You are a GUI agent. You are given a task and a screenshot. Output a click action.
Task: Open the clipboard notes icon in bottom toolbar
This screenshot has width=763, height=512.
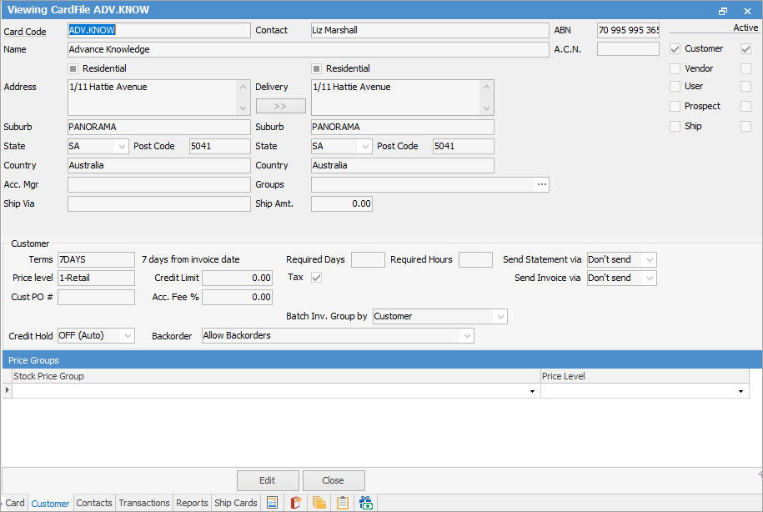coord(342,503)
